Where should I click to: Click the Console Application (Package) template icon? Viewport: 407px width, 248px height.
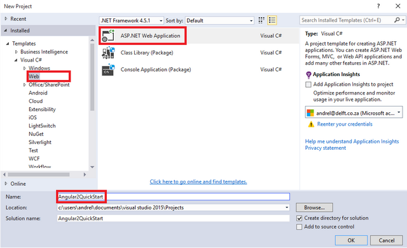pos(108,69)
